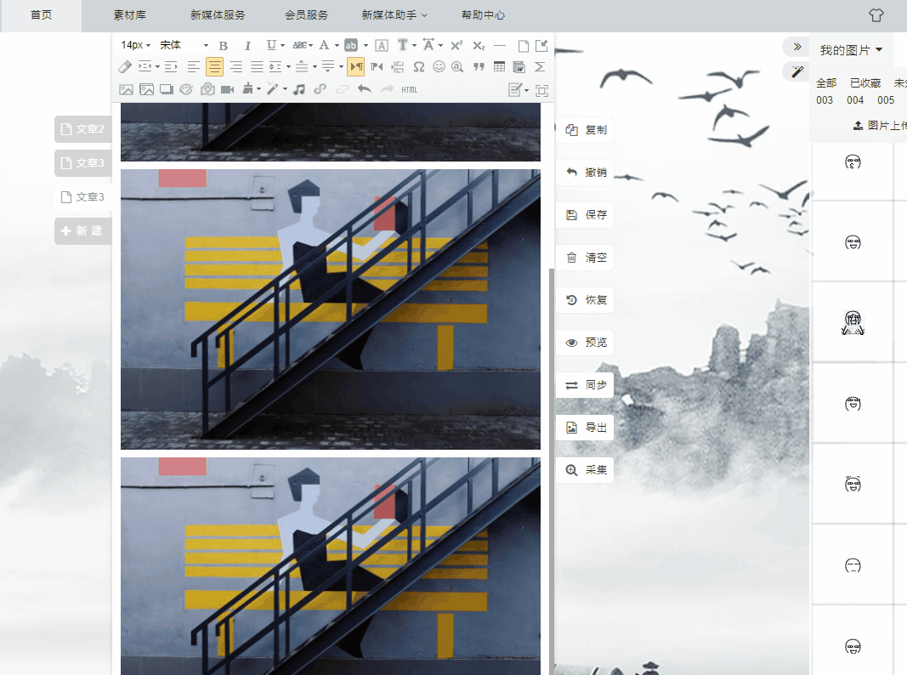Viewport: 907px width, 675px height.
Task: Insert a blockquote with quote icon
Action: 479,67
